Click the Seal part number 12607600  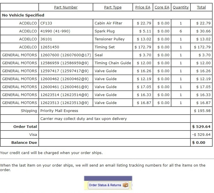point(66,55)
